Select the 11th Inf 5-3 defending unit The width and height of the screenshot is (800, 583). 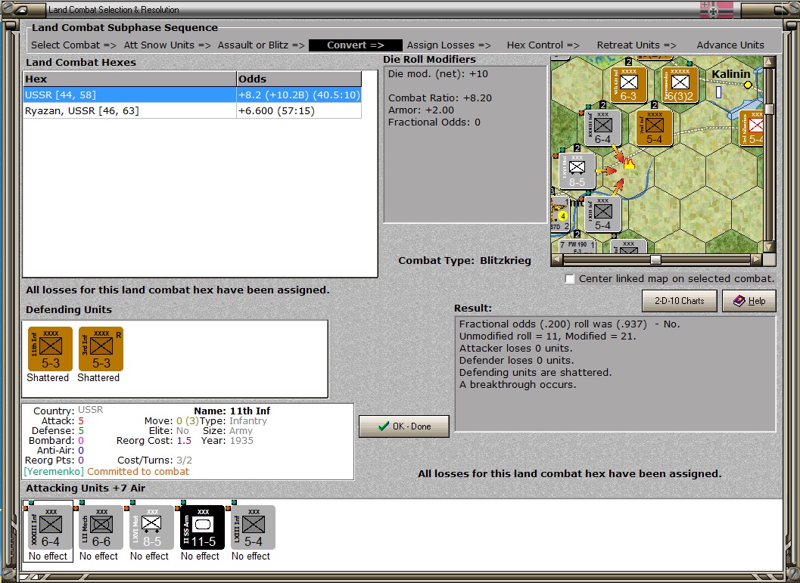(x=50, y=349)
